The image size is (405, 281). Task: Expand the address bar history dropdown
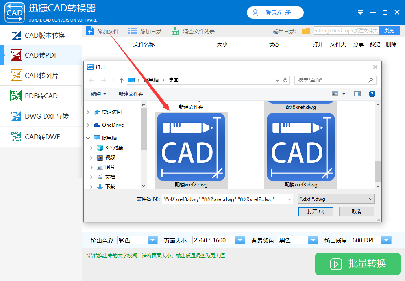coord(277,80)
